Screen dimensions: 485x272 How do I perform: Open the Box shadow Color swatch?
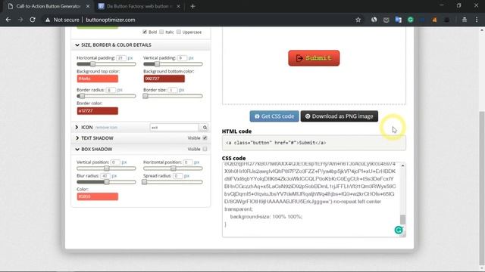[98, 196]
